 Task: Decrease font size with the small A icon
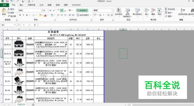click(54, 11)
